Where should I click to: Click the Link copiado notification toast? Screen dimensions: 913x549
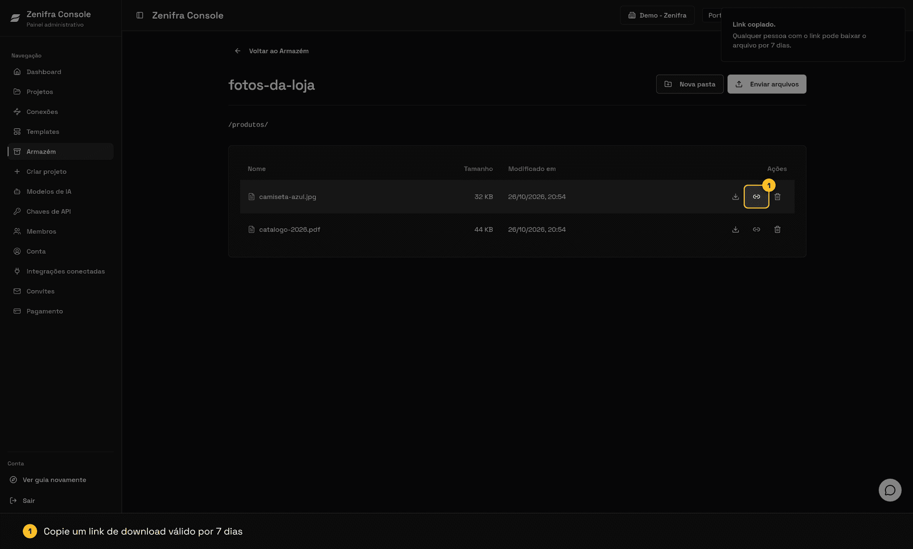pyautogui.click(x=813, y=35)
